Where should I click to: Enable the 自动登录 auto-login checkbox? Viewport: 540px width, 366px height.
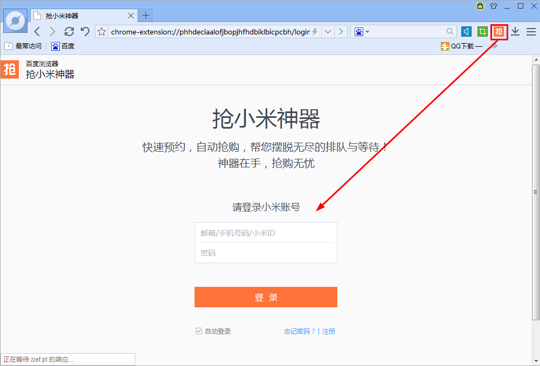click(x=199, y=331)
